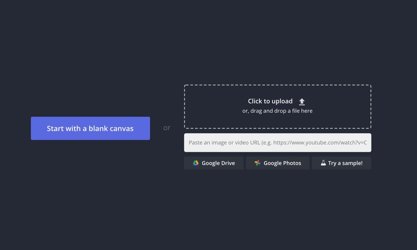Click the Google Photos pinwheel logo
Screen dimensions: 417x250
tap(257, 163)
